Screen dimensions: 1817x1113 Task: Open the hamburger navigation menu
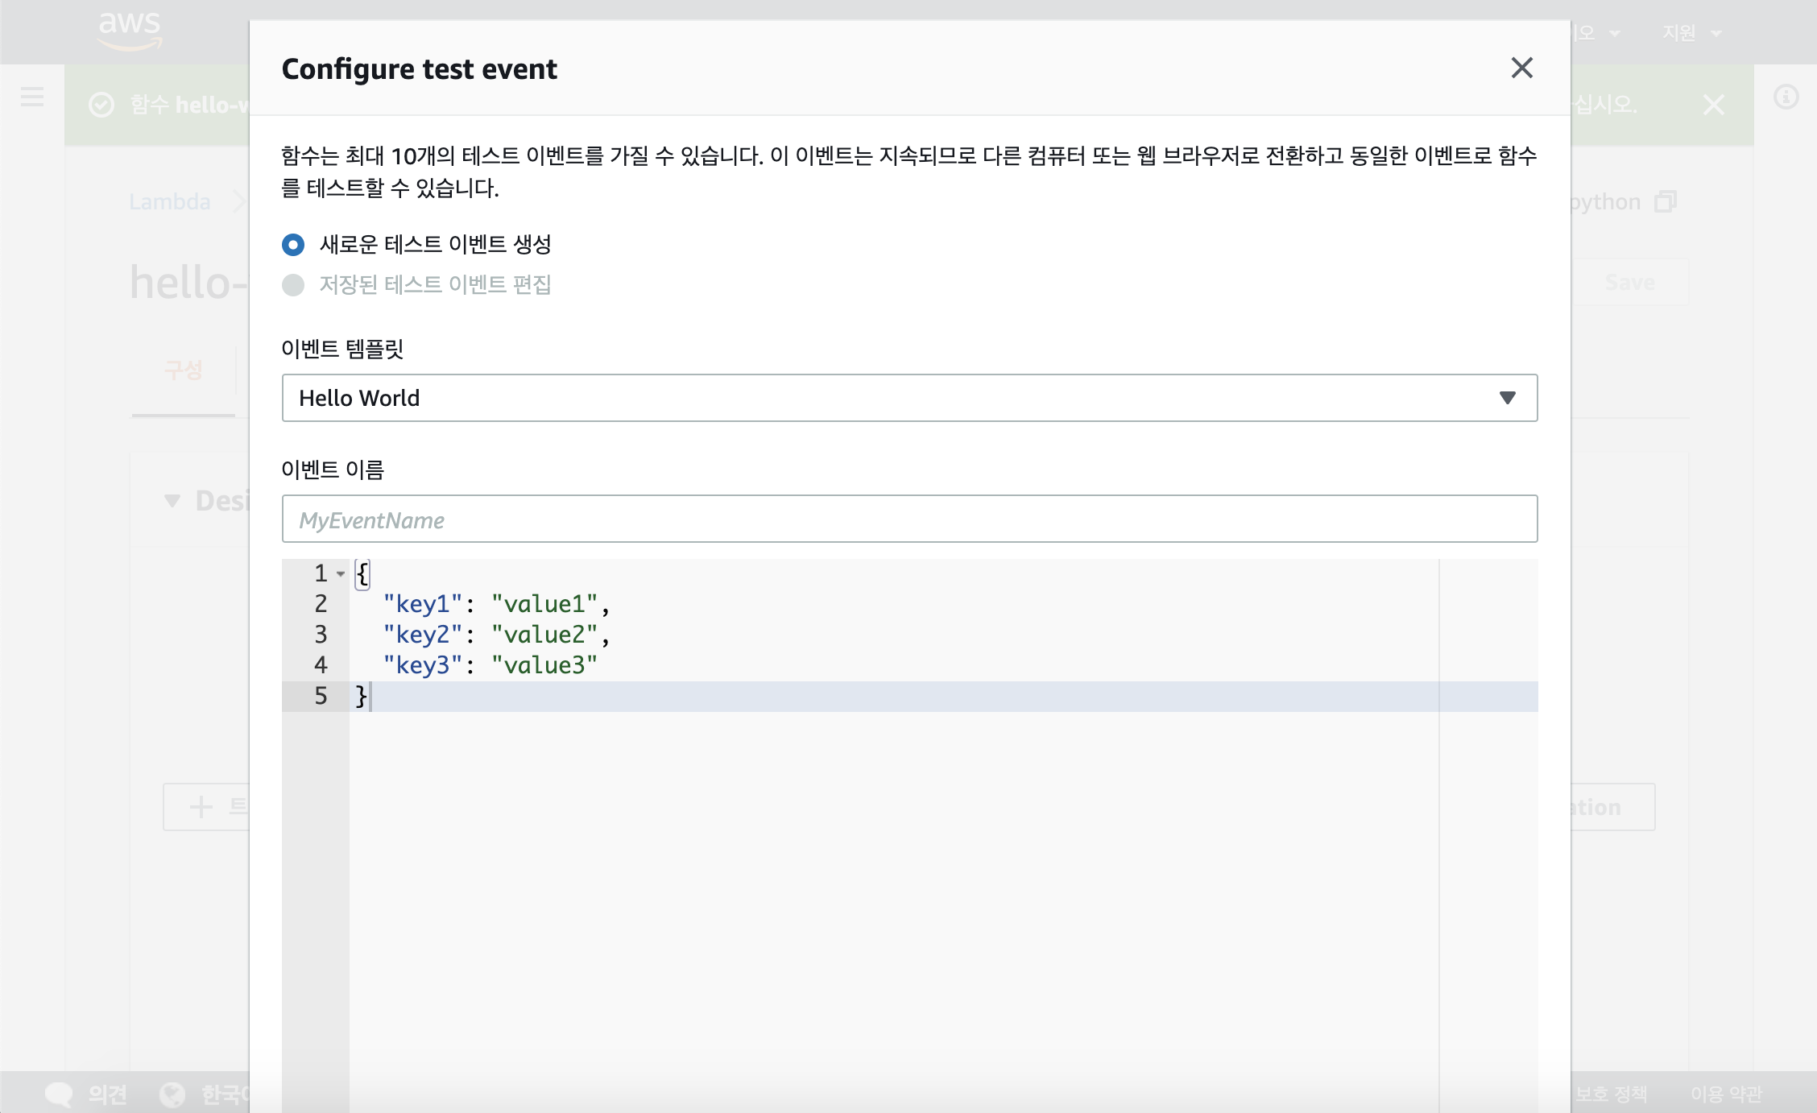[x=32, y=97]
